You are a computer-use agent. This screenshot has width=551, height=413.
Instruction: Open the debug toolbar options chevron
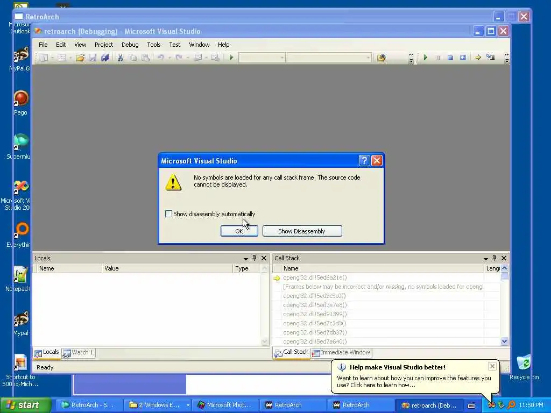pos(507,58)
